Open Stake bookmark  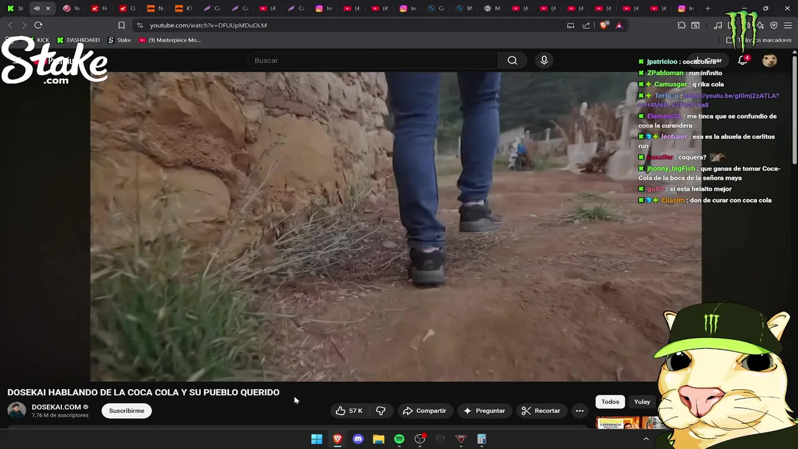coord(119,40)
